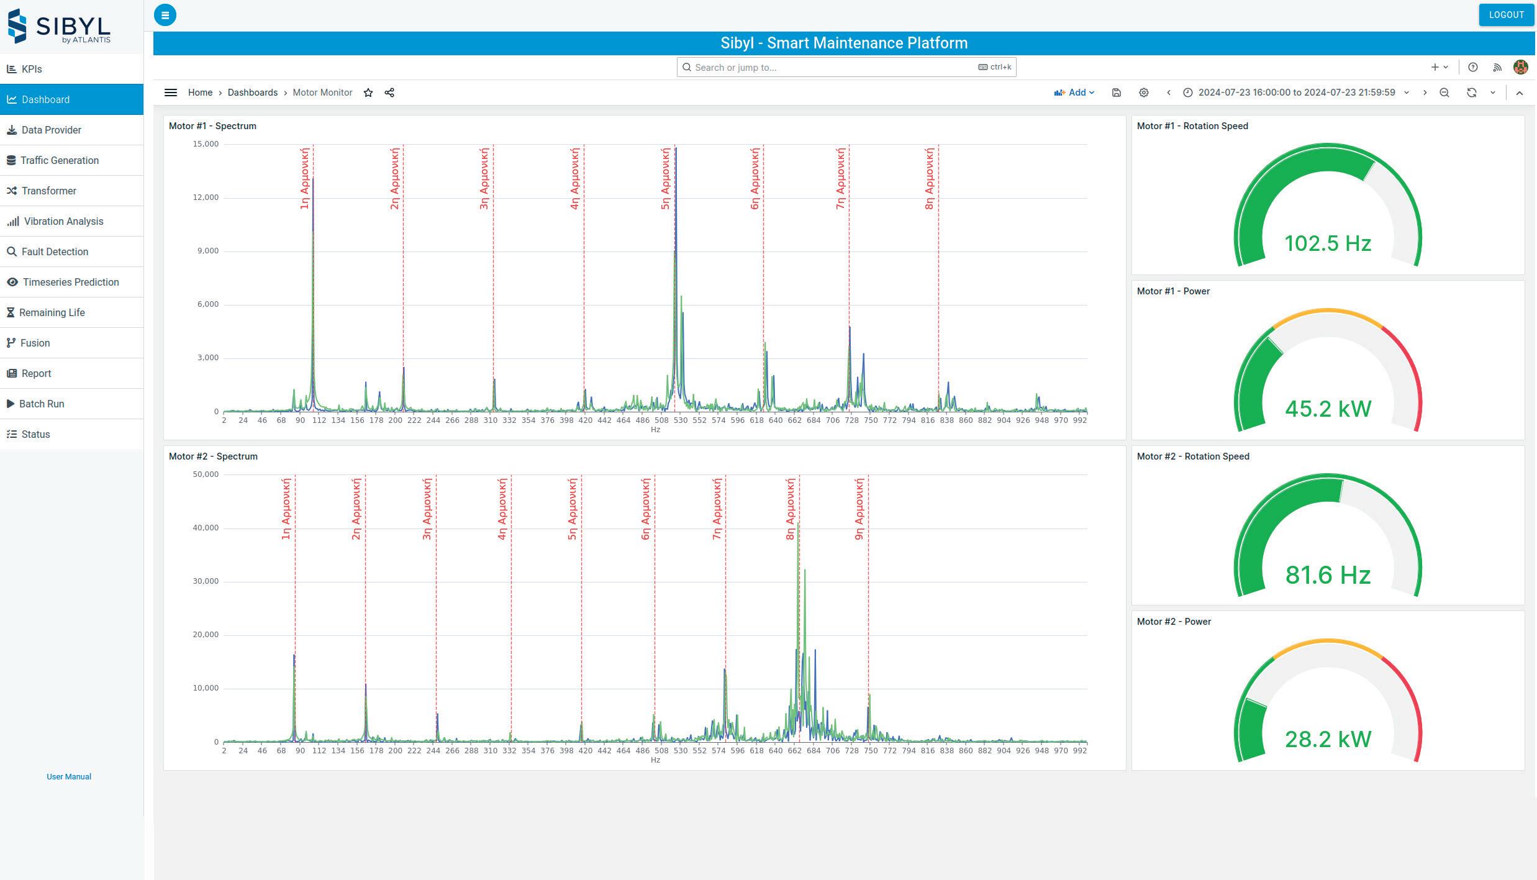1537x880 pixels.
Task: Open the refresh interval dropdown arrow
Action: point(1493,93)
